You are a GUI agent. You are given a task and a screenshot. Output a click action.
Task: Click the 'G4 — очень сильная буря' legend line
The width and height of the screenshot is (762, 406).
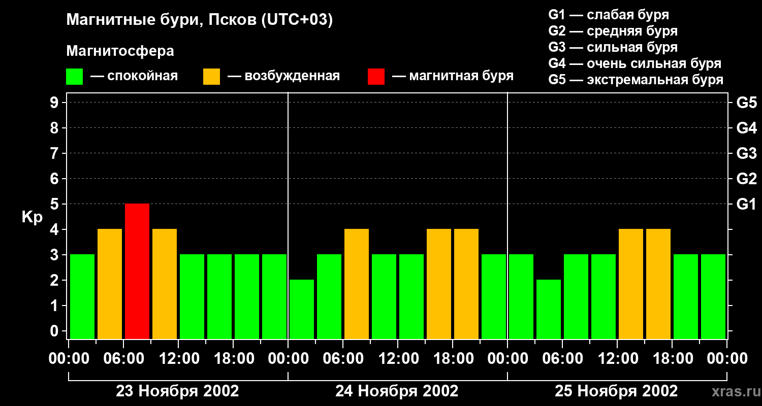pyautogui.click(x=635, y=64)
